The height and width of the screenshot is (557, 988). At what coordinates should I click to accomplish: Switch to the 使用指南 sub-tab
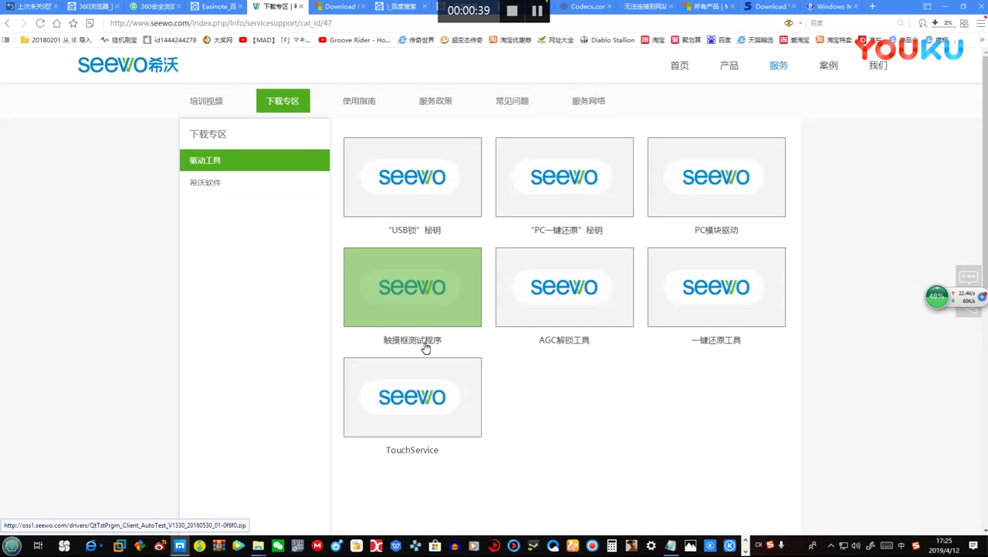pyautogui.click(x=359, y=101)
